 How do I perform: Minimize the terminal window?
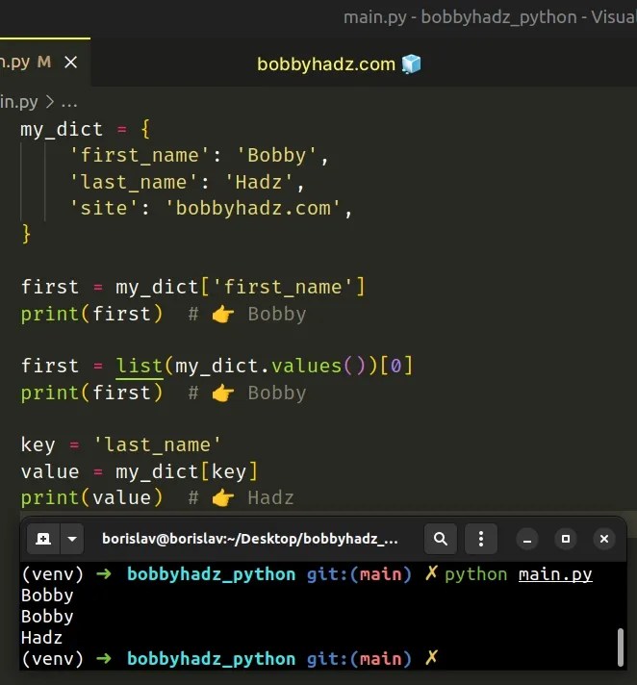[x=527, y=539]
